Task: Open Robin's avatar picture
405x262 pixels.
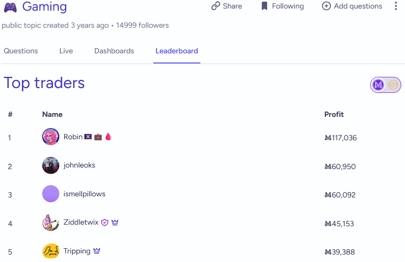Action: (x=51, y=137)
